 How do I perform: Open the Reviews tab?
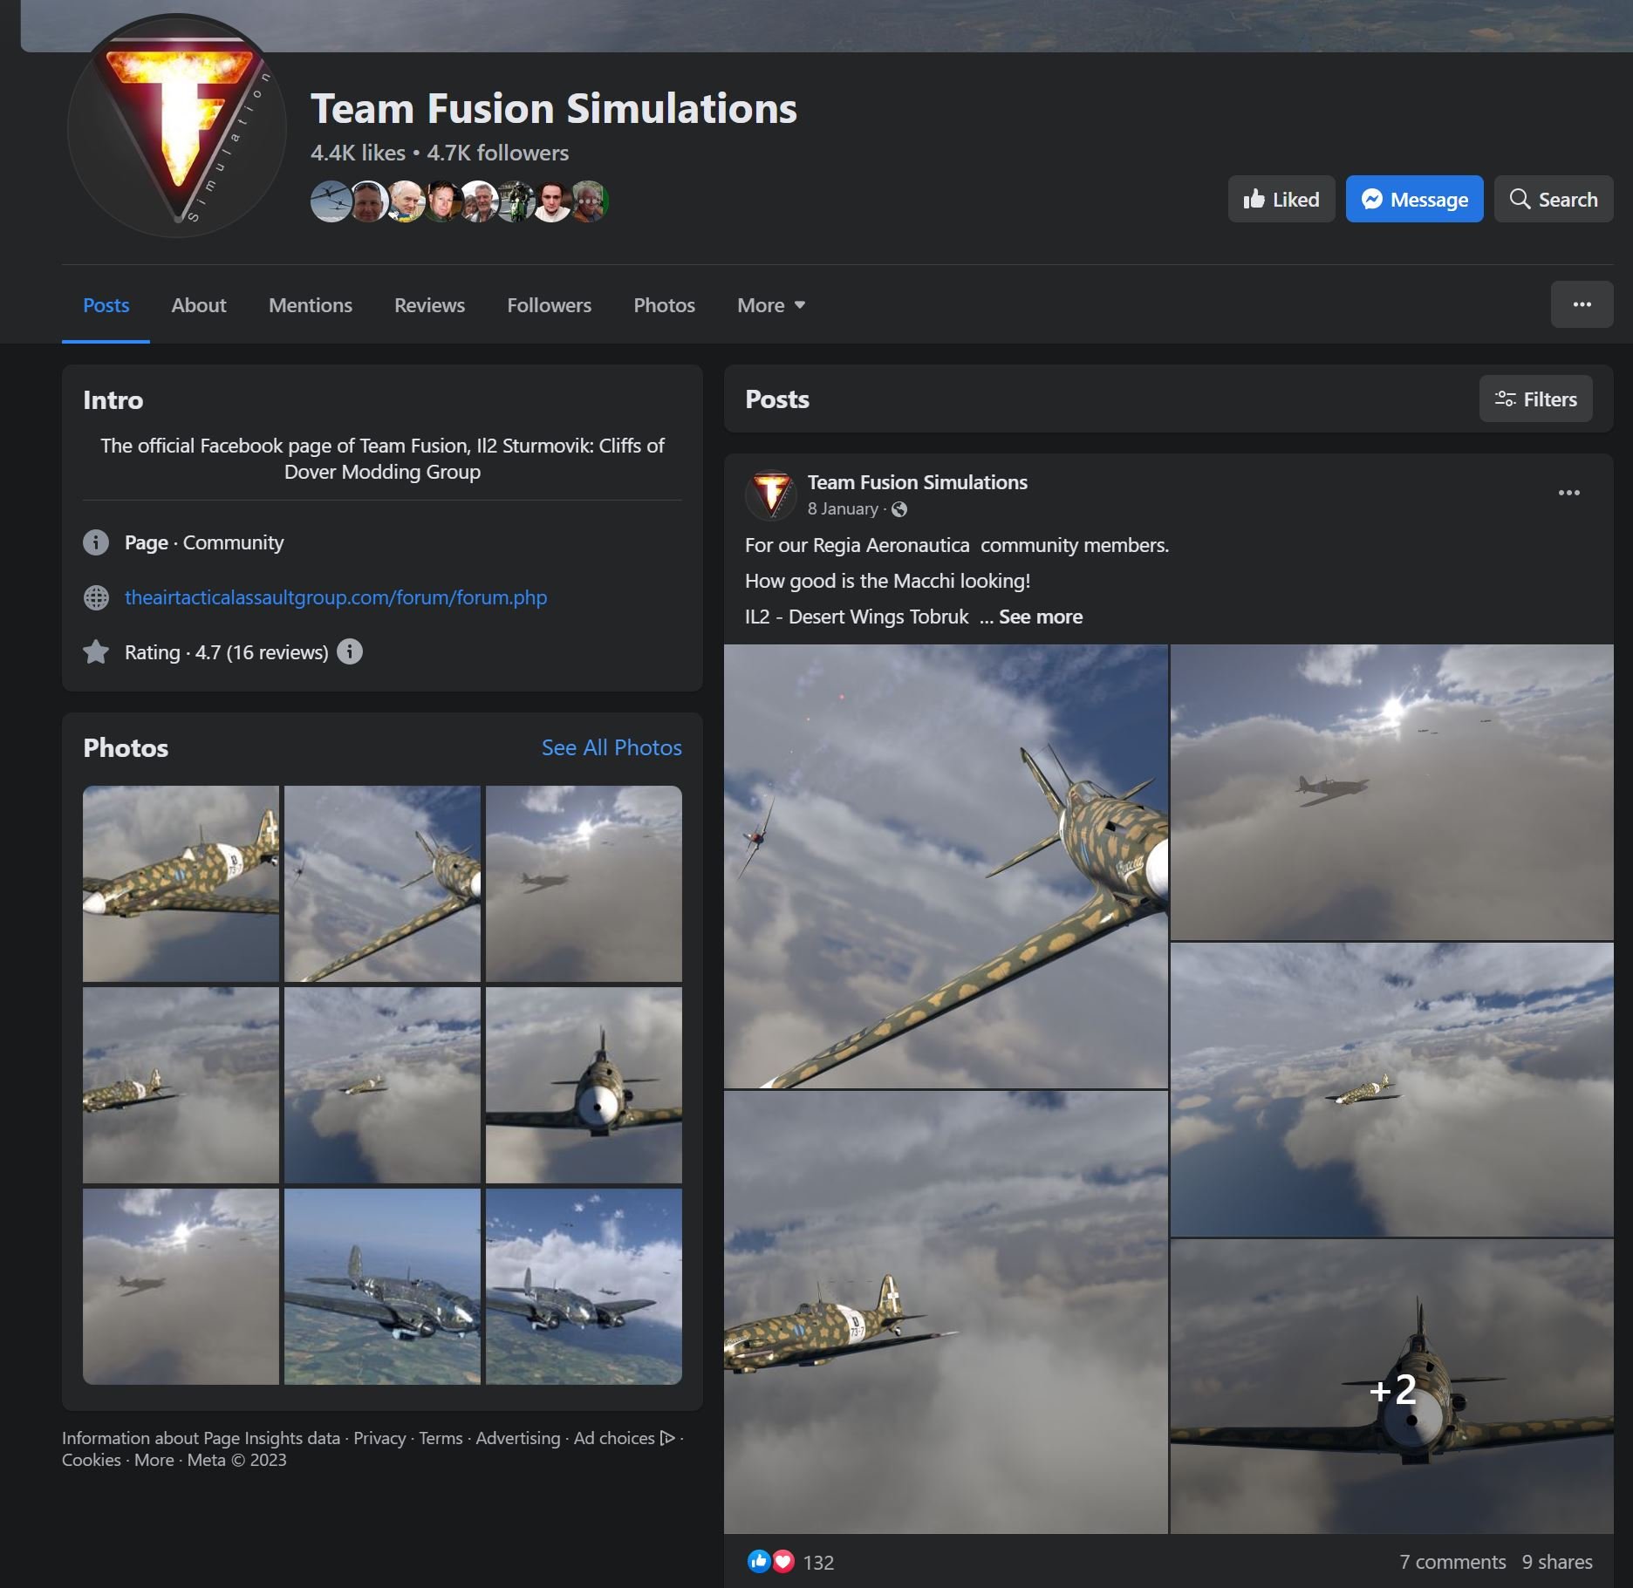point(429,305)
